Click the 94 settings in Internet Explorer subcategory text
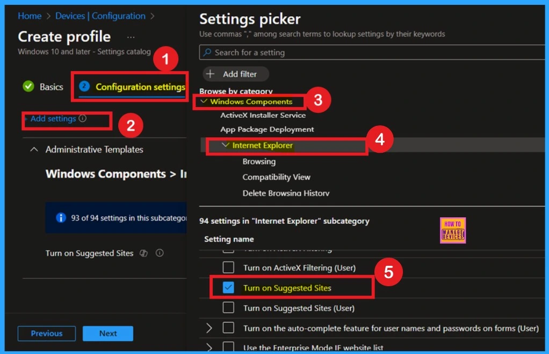This screenshot has width=549, height=354. coord(284,221)
